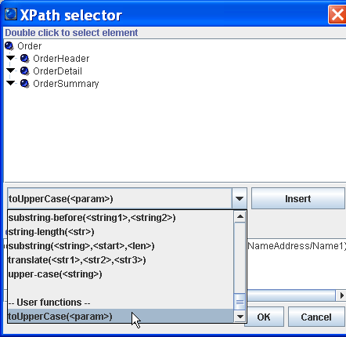The width and height of the screenshot is (346, 337).
Task: Expand the OrderDetail tree node
Action: (x=11, y=71)
